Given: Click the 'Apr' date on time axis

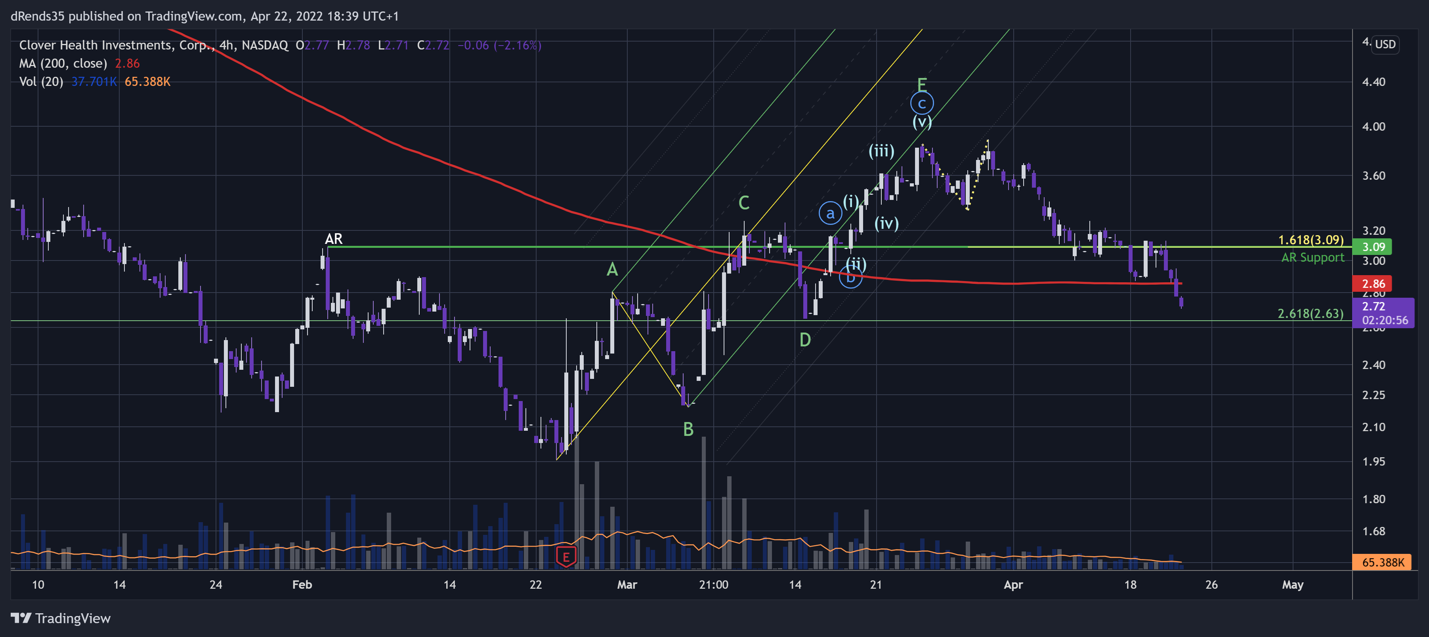Looking at the screenshot, I should [x=1013, y=584].
